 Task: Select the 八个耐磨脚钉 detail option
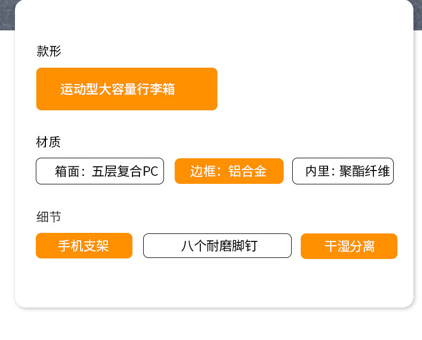pos(217,246)
